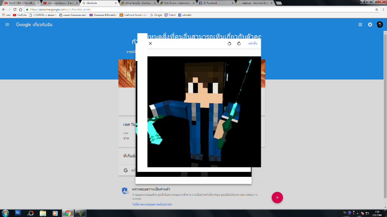387x217 pixels.
Task: Open the circular arrow taskbar app
Action: [x=30, y=213]
